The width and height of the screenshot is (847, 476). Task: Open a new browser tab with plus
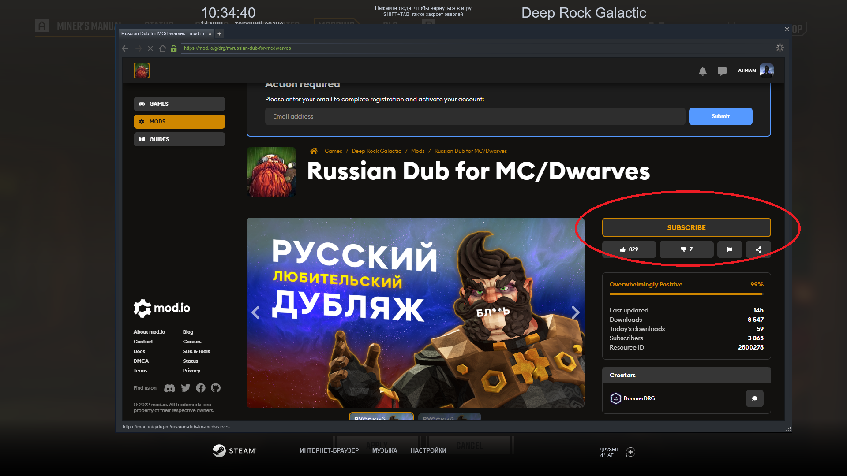[219, 34]
